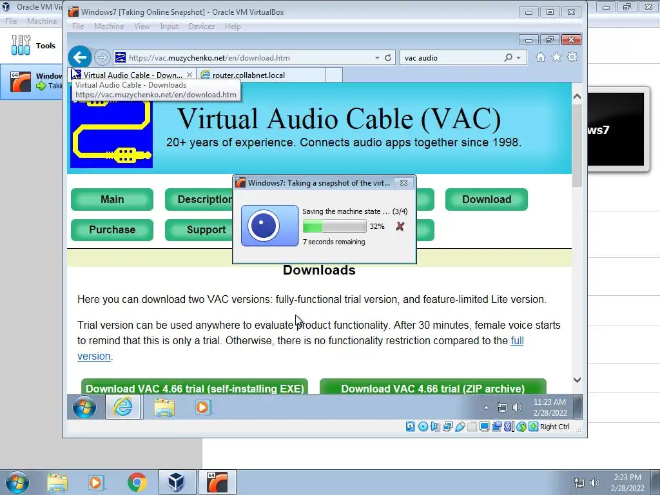Image resolution: width=660 pixels, height=495 pixels.
Task: Open hard disk activity indicator in VirtualBox status bar
Action: (x=410, y=427)
